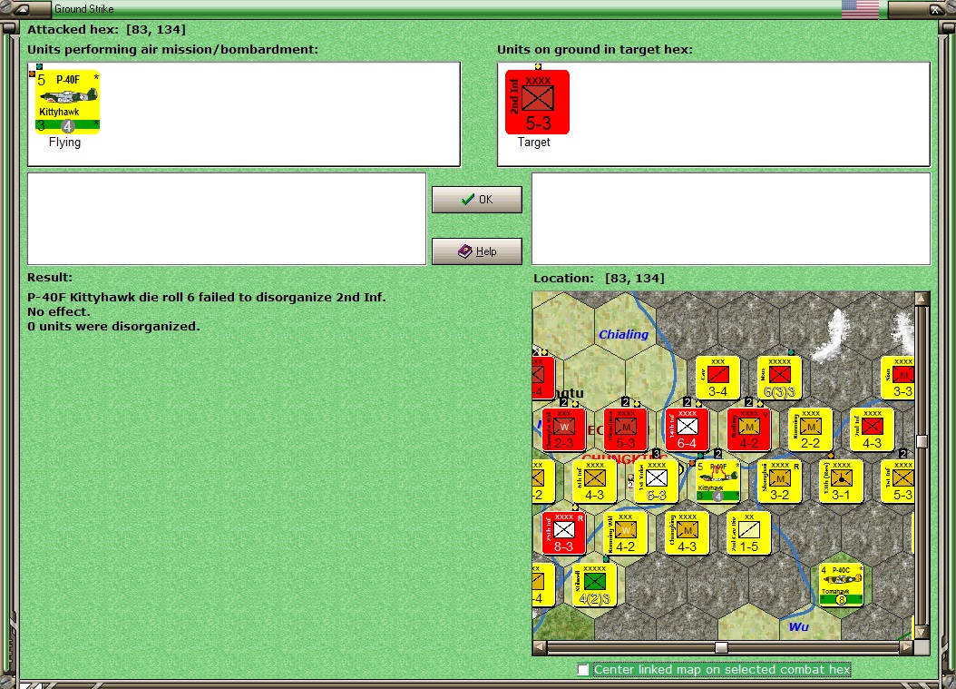The image size is (956, 689).
Task: Select the red 14th Inf 6-4 counter
Action: click(688, 430)
